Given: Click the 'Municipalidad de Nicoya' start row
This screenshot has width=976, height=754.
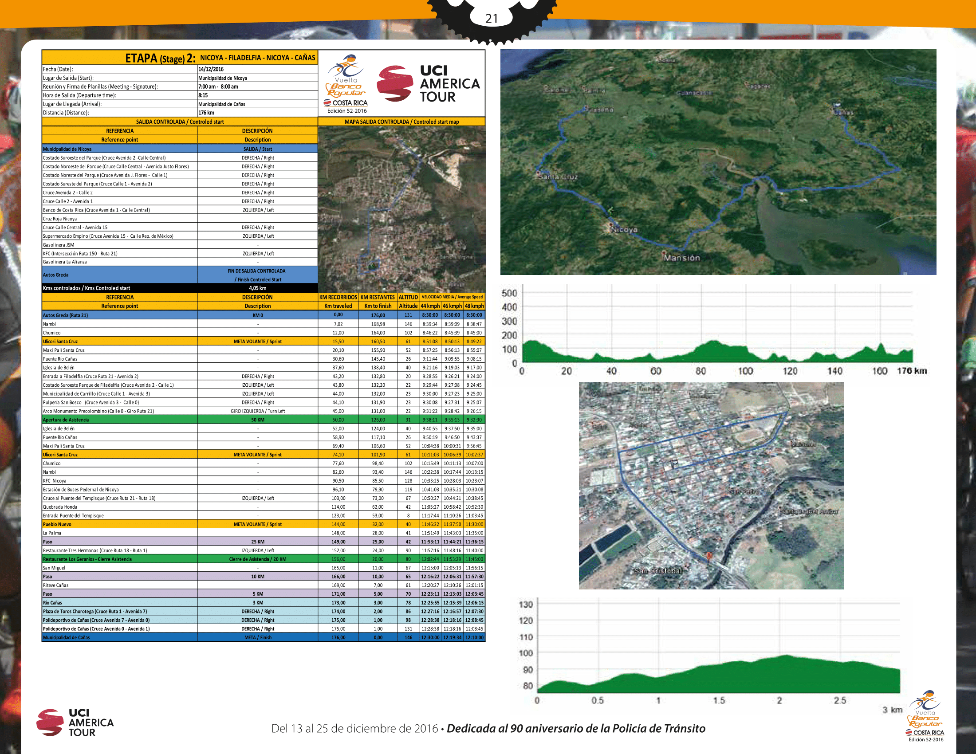Looking at the screenshot, I should click(180, 149).
